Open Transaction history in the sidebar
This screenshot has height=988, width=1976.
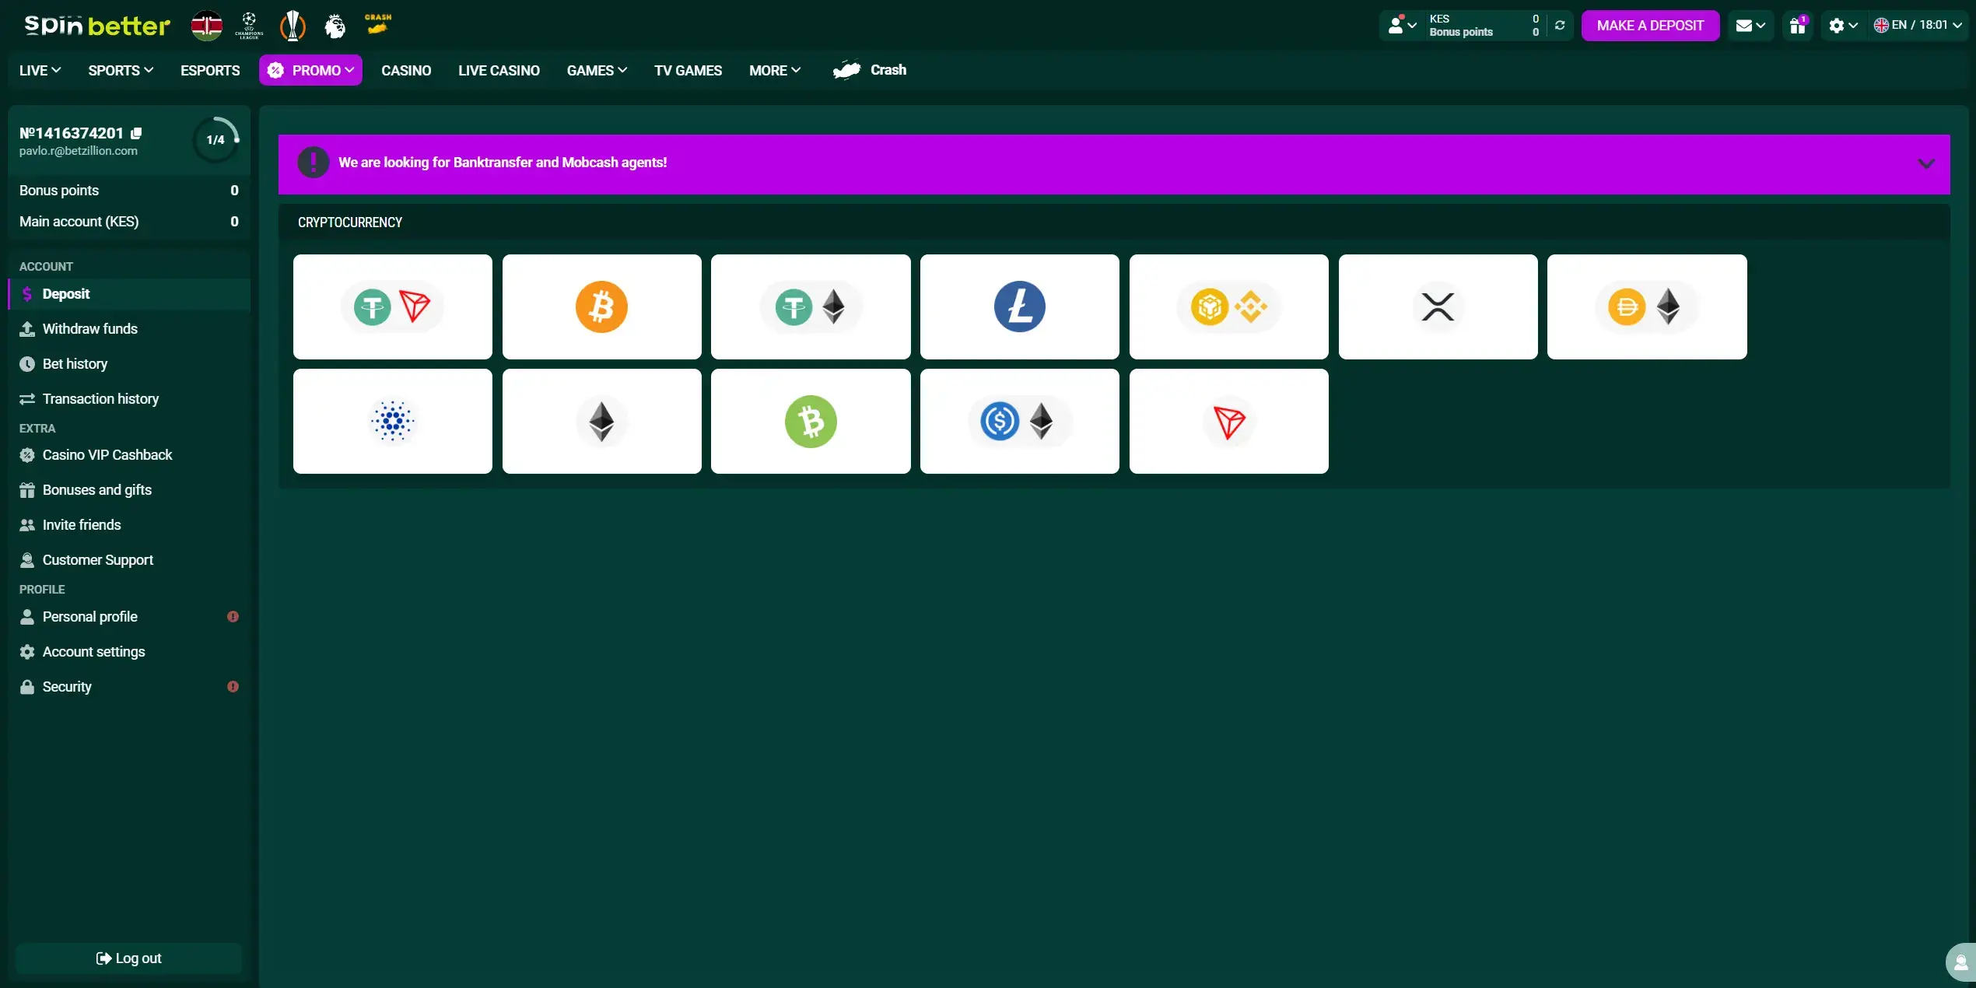tap(100, 398)
